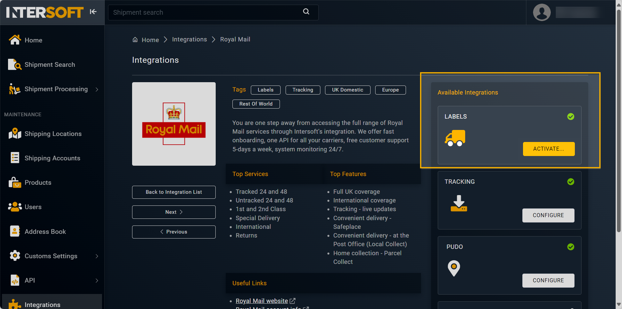Click the 'Top Services' heading
The width and height of the screenshot is (622, 309).
tap(250, 174)
